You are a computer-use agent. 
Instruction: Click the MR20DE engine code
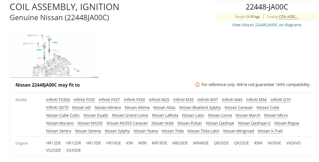(x=180, y=143)
